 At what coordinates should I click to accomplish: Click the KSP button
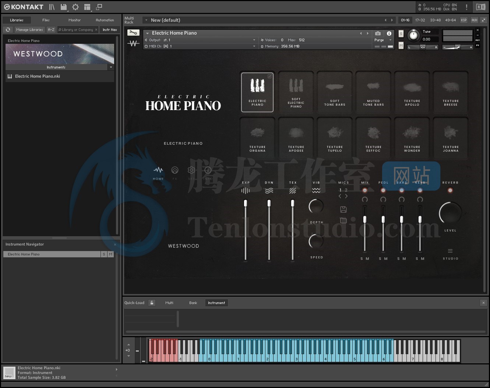point(464,20)
